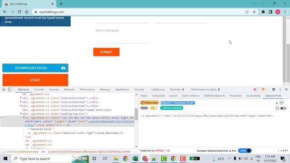Click the SUBMIT button
This screenshot has width=290, height=163.
point(106,52)
